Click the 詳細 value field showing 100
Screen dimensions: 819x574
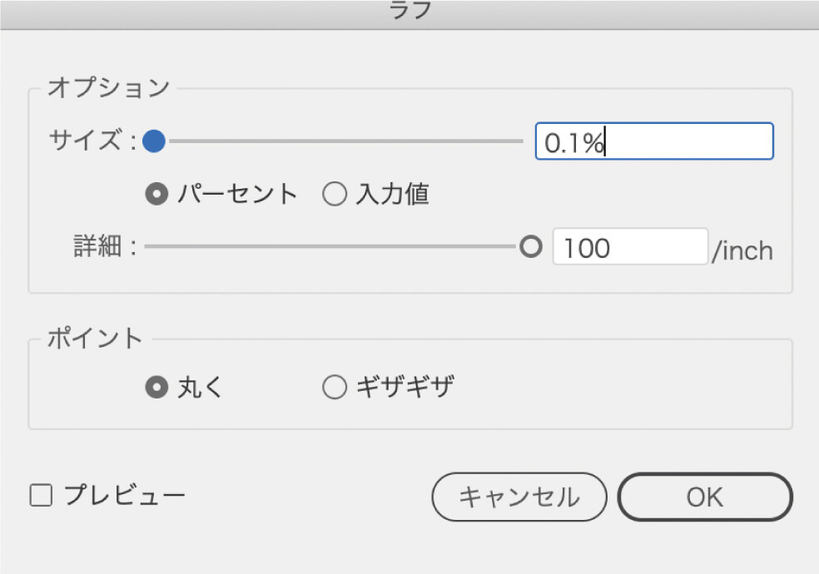tap(629, 247)
